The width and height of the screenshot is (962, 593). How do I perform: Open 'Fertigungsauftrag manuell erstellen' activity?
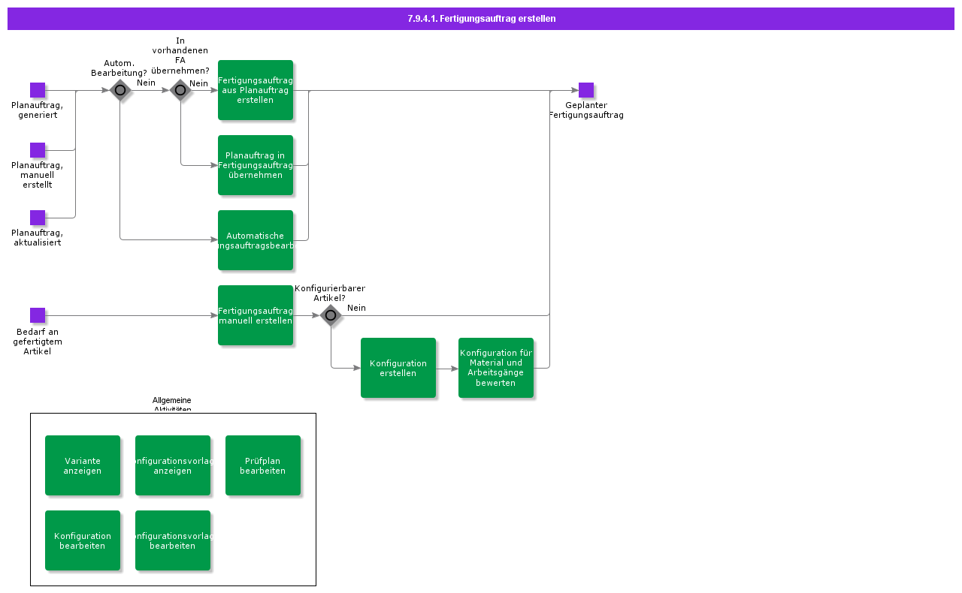pos(256,315)
